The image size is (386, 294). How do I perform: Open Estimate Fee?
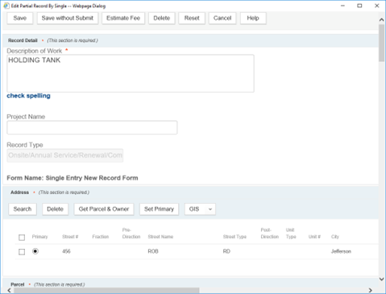(123, 19)
